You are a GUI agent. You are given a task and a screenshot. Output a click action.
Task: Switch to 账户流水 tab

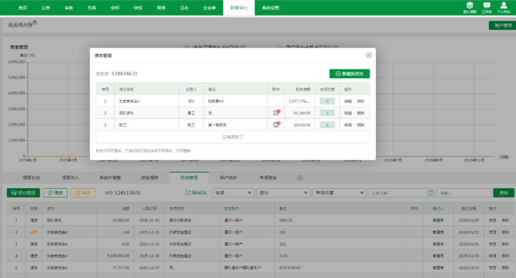(228, 178)
